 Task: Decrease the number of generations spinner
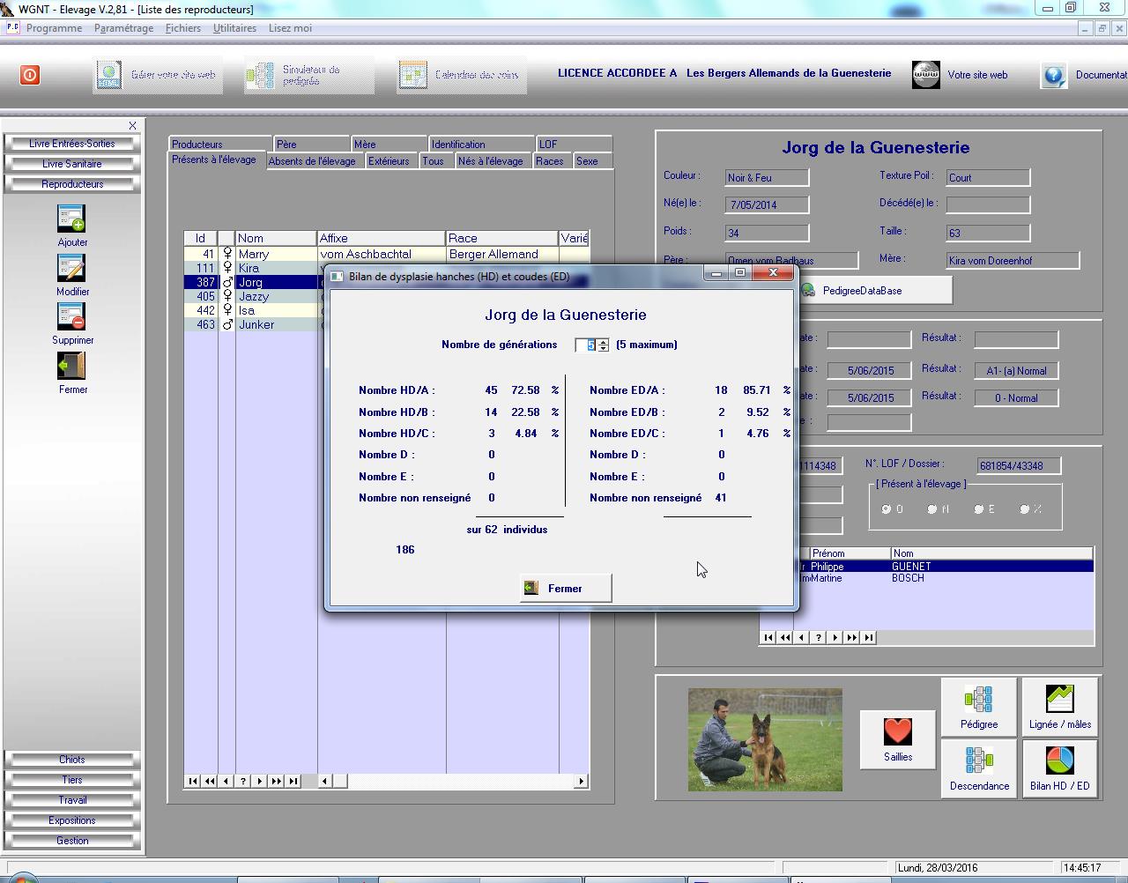click(x=604, y=349)
